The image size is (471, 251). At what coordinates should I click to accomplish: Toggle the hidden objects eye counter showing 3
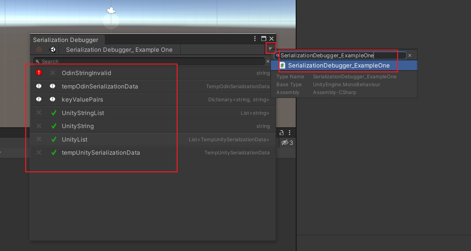click(287, 143)
